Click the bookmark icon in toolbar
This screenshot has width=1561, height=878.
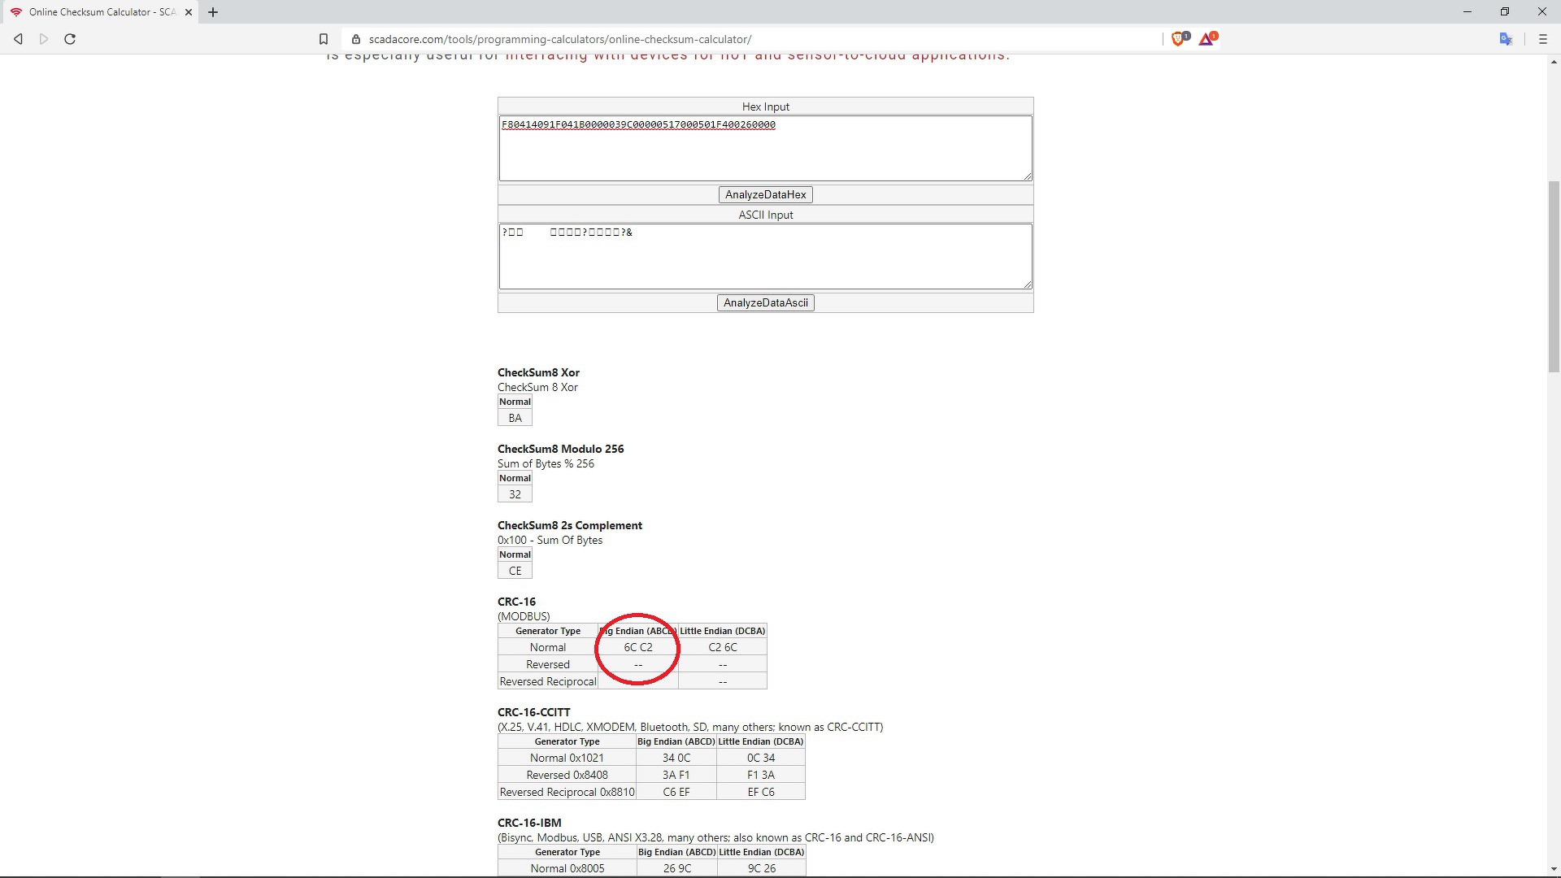click(x=324, y=39)
